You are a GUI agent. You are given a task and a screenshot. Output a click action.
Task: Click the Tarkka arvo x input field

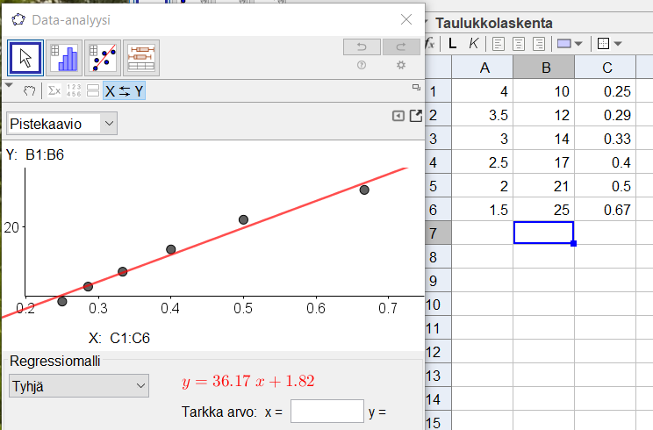(326, 412)
